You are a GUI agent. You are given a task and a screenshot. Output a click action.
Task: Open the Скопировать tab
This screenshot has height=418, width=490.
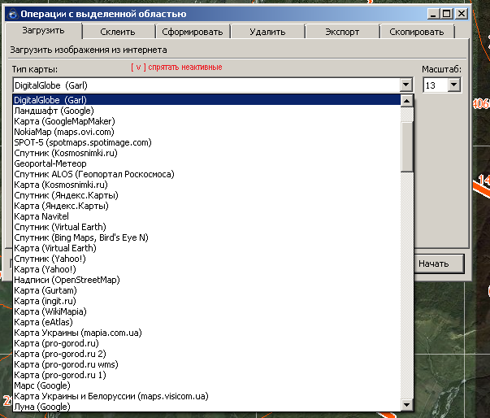pyautogui.click(x=416, y=32)
